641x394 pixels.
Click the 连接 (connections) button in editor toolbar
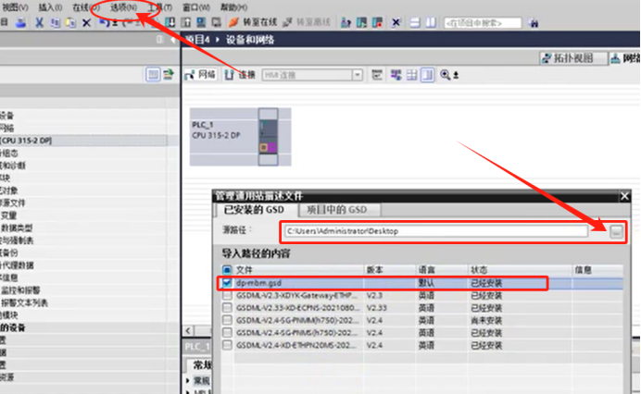240,75
